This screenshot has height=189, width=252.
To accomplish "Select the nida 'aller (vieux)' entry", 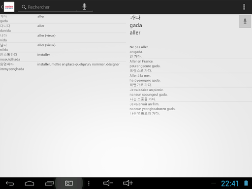I will coord(63,38).
